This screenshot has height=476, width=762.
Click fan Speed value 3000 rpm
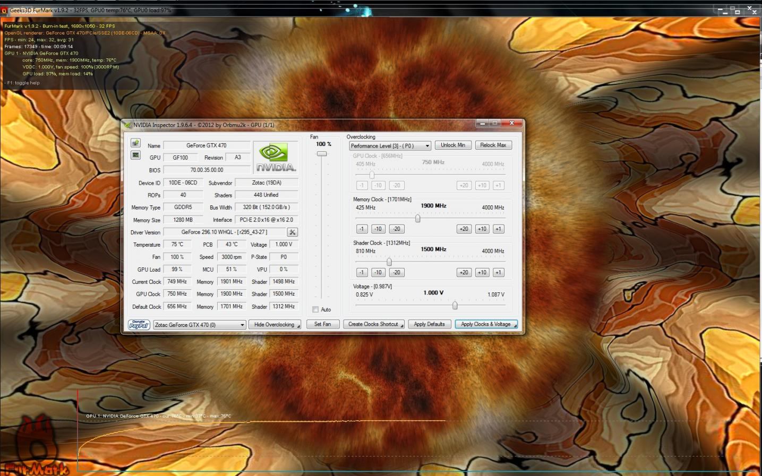(232, 257)
